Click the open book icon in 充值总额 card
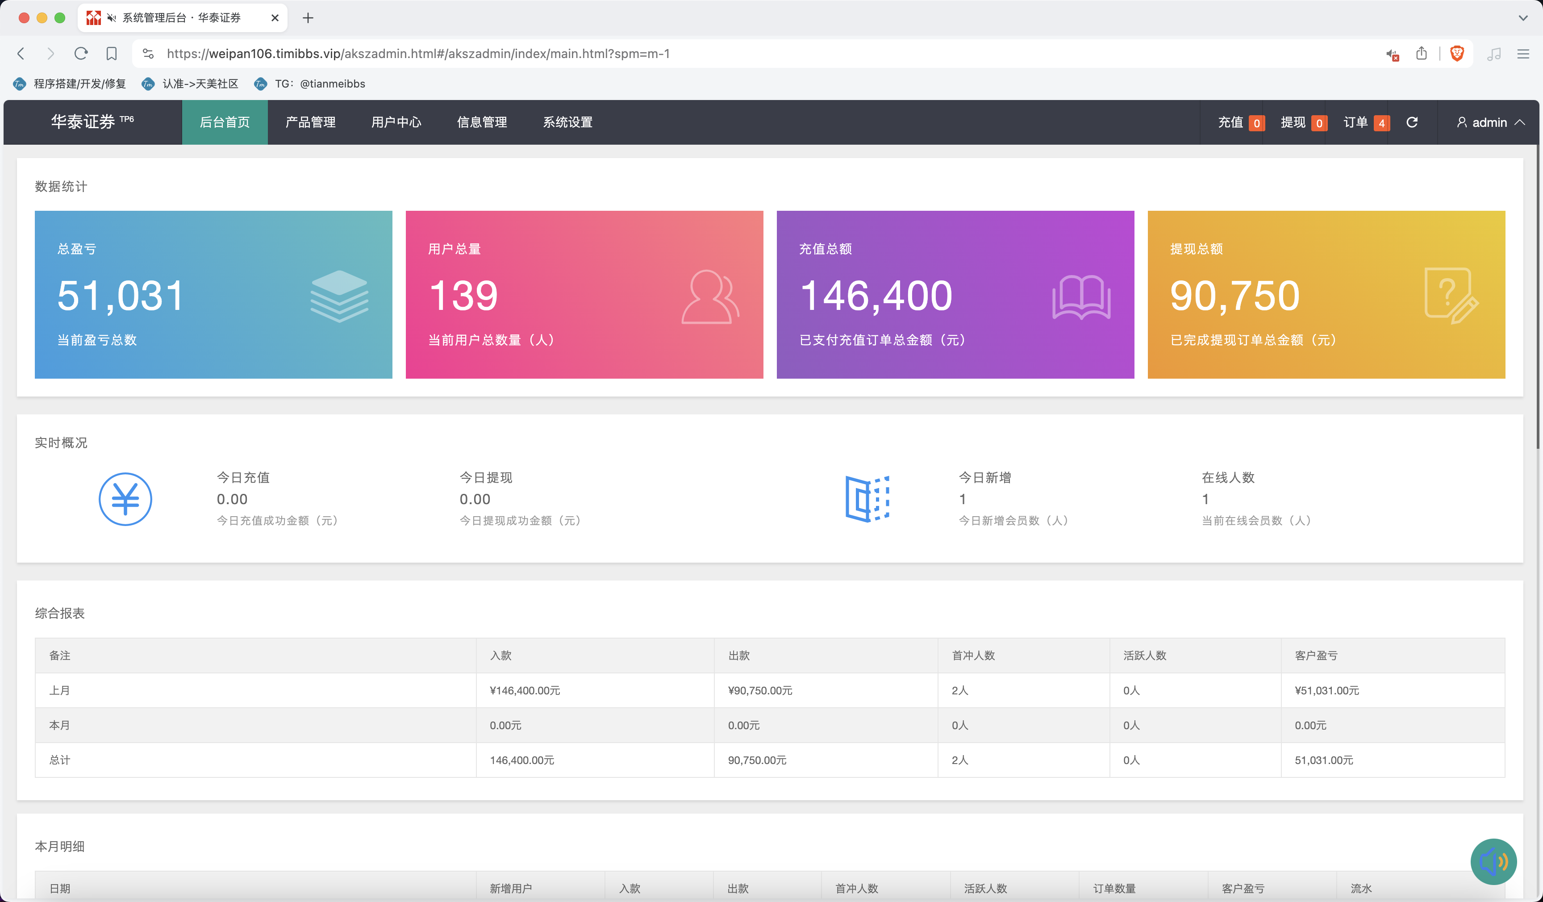The width and height of the screenshot is (1543, 902). coord(1081,297)
